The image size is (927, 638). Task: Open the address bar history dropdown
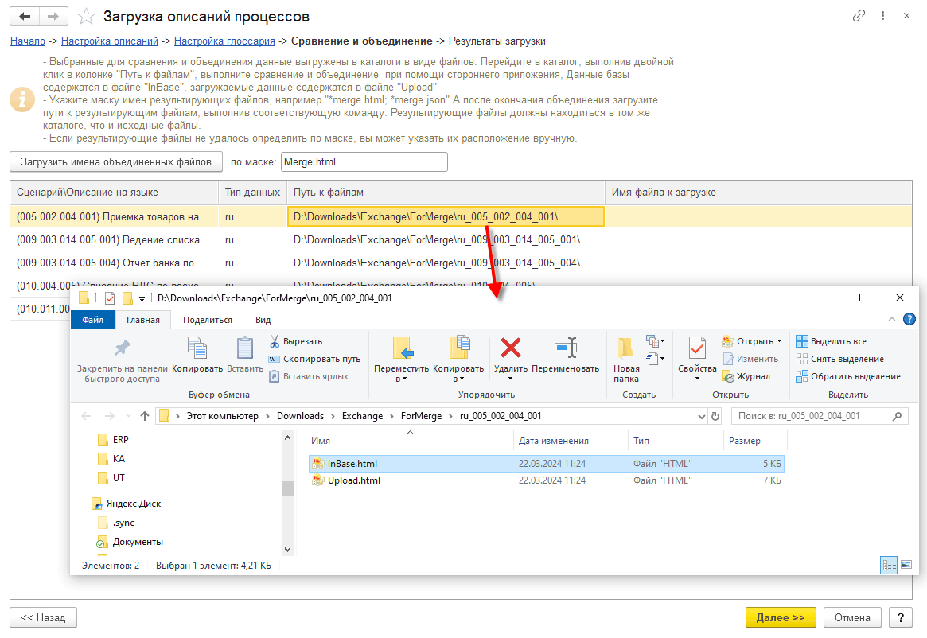tap(702, 416)
